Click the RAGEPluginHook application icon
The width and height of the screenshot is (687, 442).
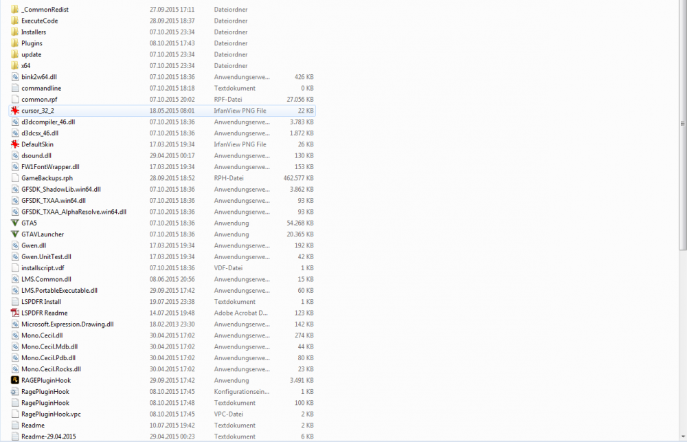[x=15, y=380]
